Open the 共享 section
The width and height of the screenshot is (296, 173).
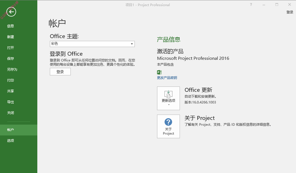tap(19, 91)
